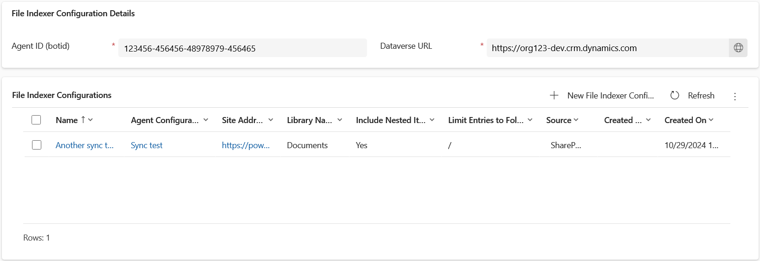
Task: Expand the Library Name column menu
Action: 340,120
